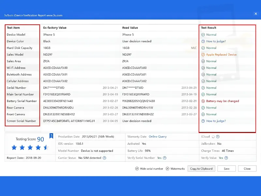Viewport: 261px width, 196px height.
Task: Click the five-star rating display
Action: click(30, 148)
